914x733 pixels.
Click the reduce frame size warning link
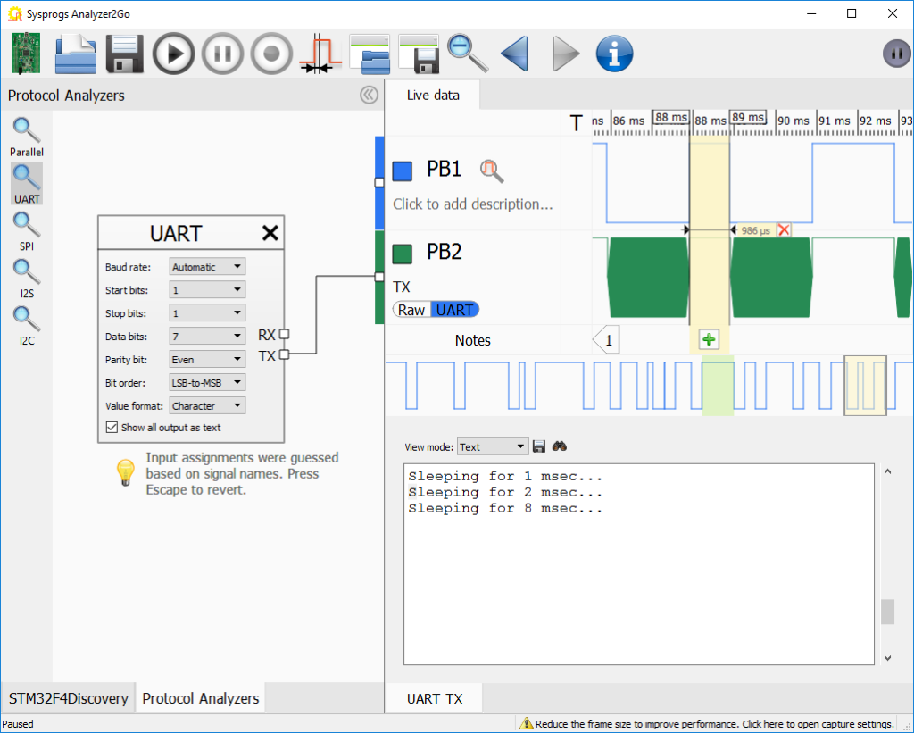pos(707,724)
